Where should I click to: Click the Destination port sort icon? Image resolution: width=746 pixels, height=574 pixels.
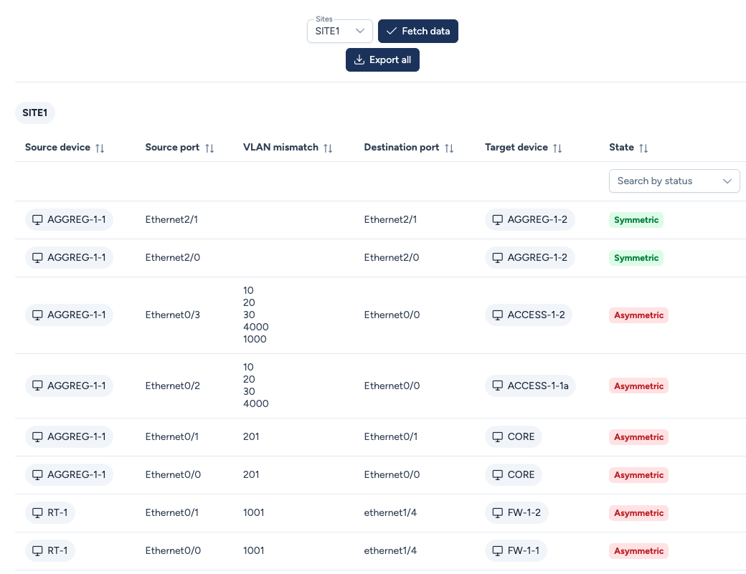449,148
